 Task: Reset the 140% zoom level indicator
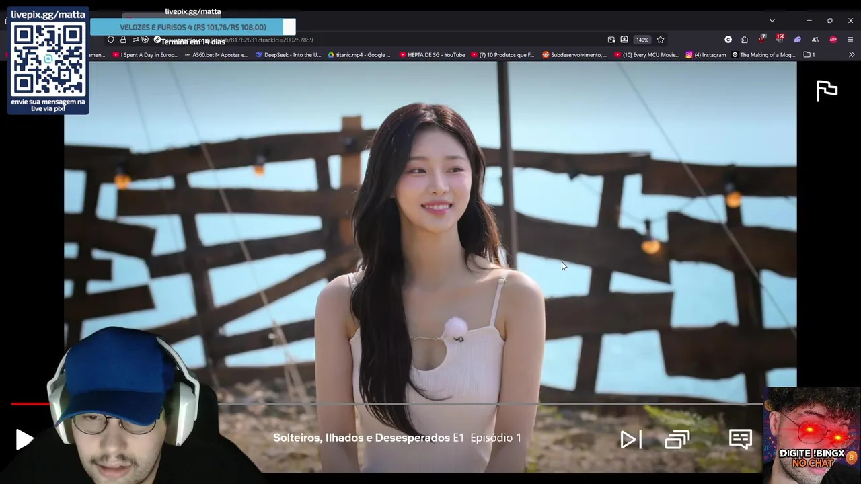click(642, 40)
